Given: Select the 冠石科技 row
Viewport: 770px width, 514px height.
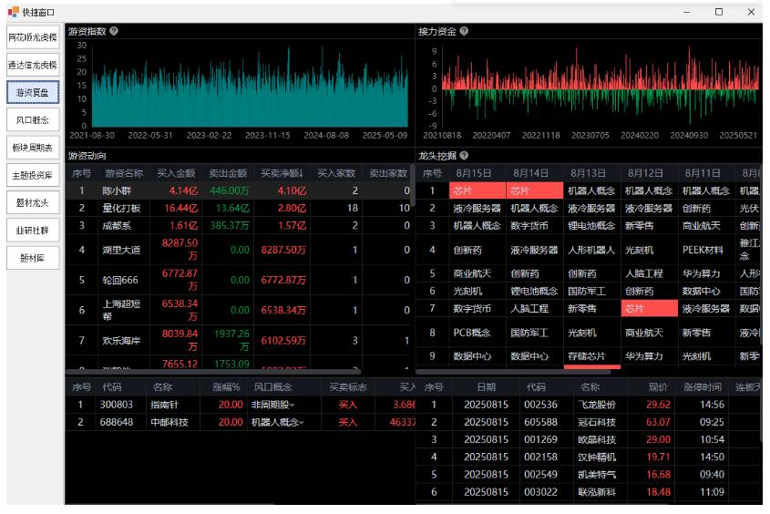Looking at the screenshot, I should (x=590, y=422).
